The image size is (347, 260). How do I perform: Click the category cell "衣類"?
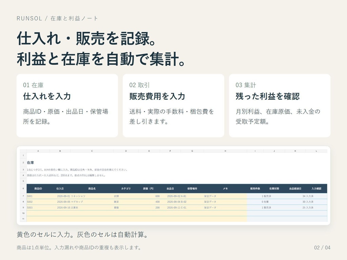pos(117,196)
